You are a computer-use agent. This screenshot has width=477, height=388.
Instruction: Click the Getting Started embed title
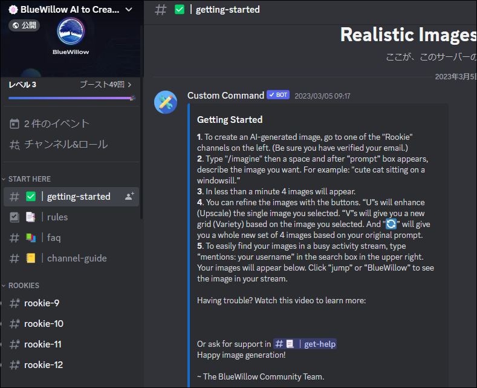pyautogui.click(x=230, y=120)
